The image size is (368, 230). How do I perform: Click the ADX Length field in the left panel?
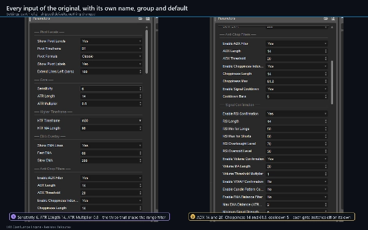(x=111, y=185)
